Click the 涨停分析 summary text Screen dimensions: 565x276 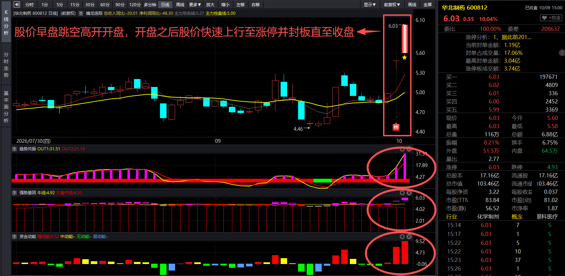pyautogui.click(x=499, y=37)
